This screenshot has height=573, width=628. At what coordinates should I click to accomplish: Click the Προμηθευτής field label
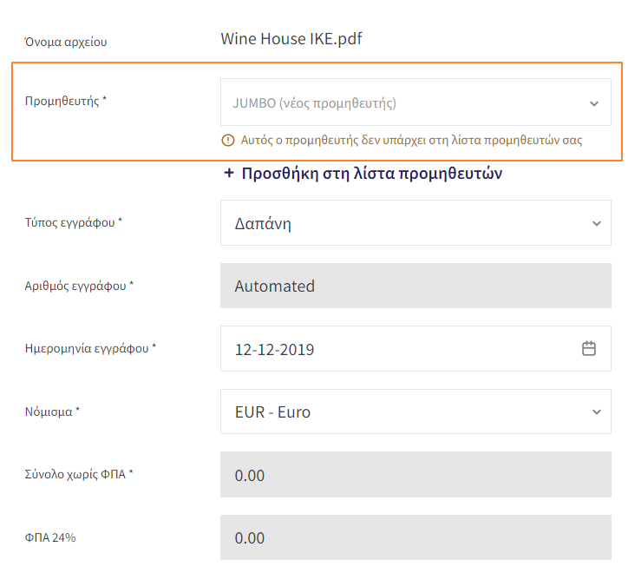66,101
